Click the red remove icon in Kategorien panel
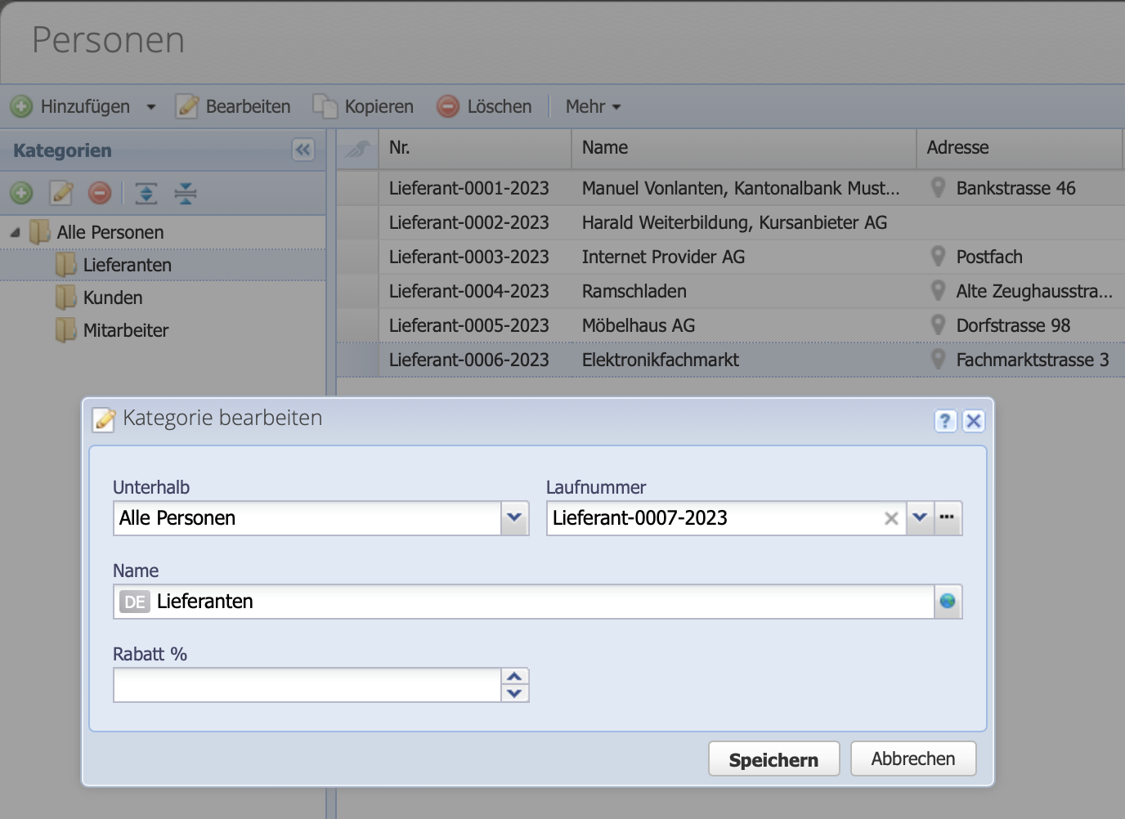This screenshot has width=1125, height=819. point(98,193)
